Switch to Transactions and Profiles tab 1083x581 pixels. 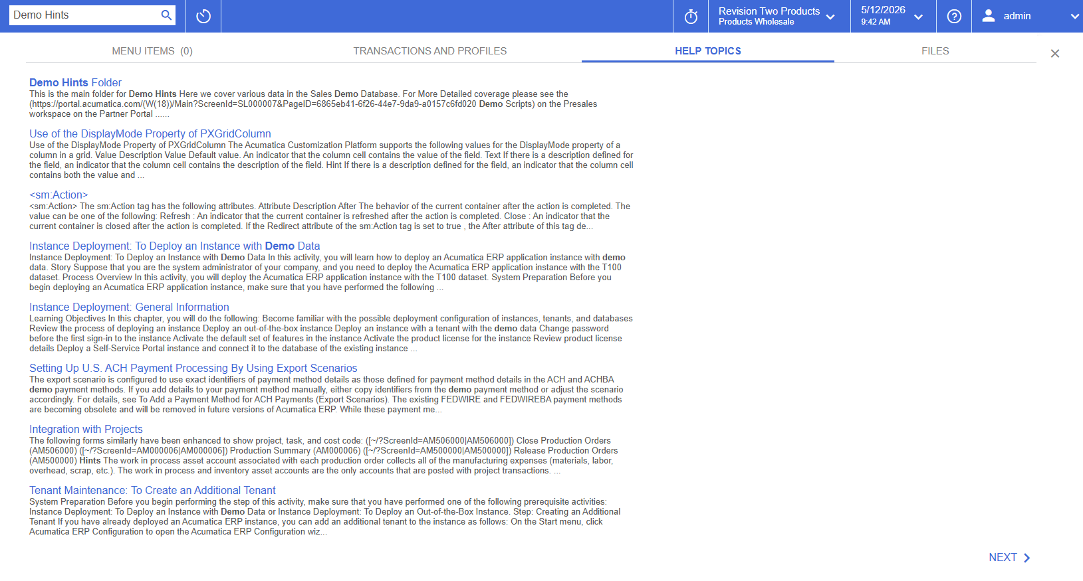[430, 51]
